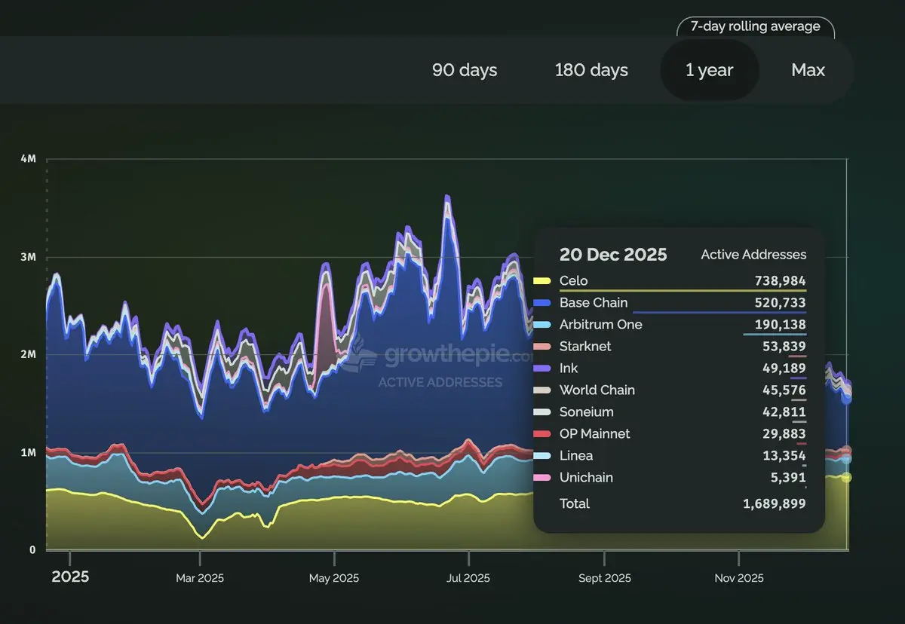Click the purple Ink legend marker
Image resolution: width=905 pixels, height=624 pixels.
(541, 369)
